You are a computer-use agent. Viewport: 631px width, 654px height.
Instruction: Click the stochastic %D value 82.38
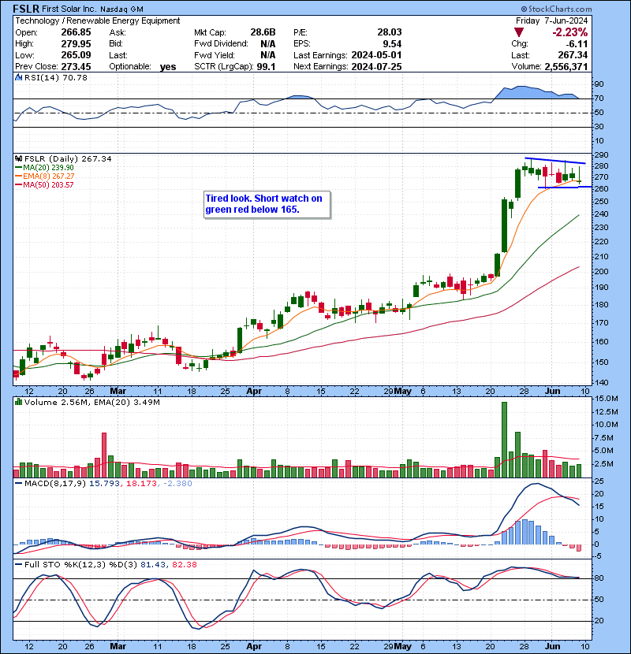coord(184,564)
